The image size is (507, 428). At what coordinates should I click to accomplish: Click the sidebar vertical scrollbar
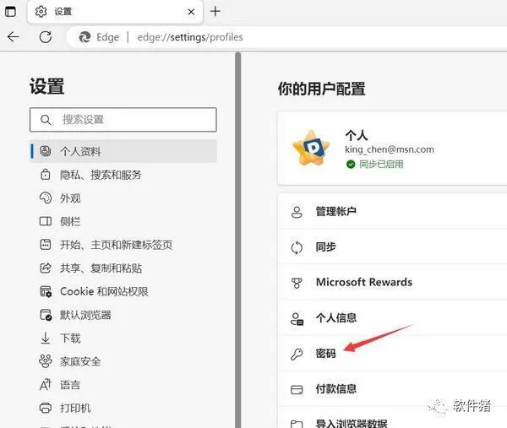coord(238,240)
